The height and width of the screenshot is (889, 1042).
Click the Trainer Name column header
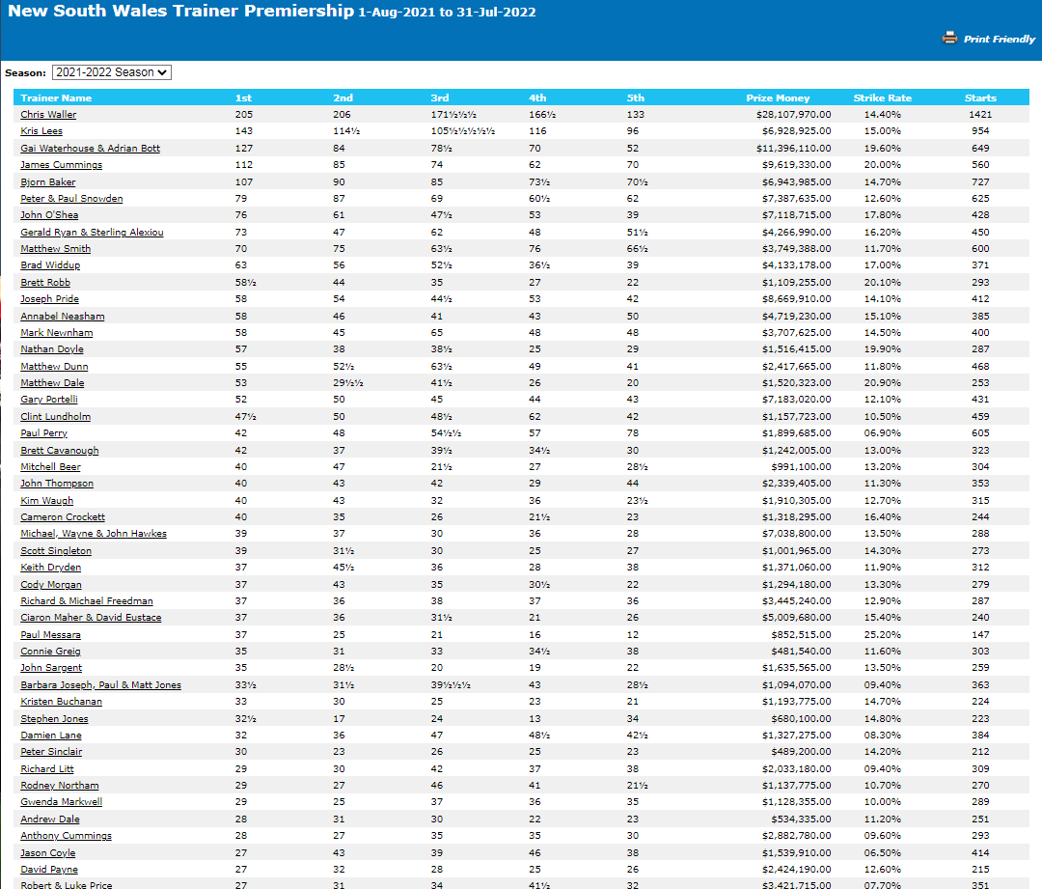coord(56,97)
